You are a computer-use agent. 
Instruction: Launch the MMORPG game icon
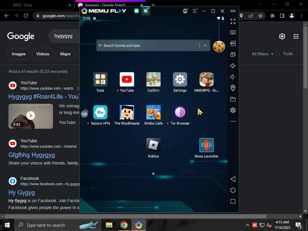pos(206,79)
